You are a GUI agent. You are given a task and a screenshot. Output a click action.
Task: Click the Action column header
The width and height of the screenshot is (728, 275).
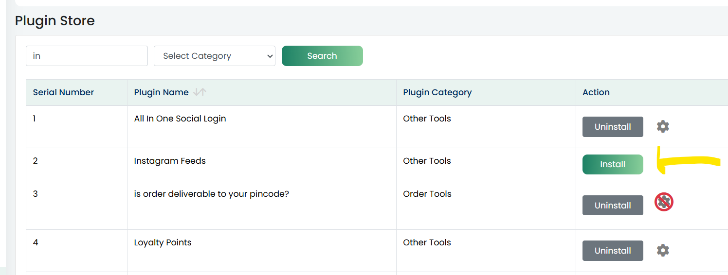[x=652, y=92]
